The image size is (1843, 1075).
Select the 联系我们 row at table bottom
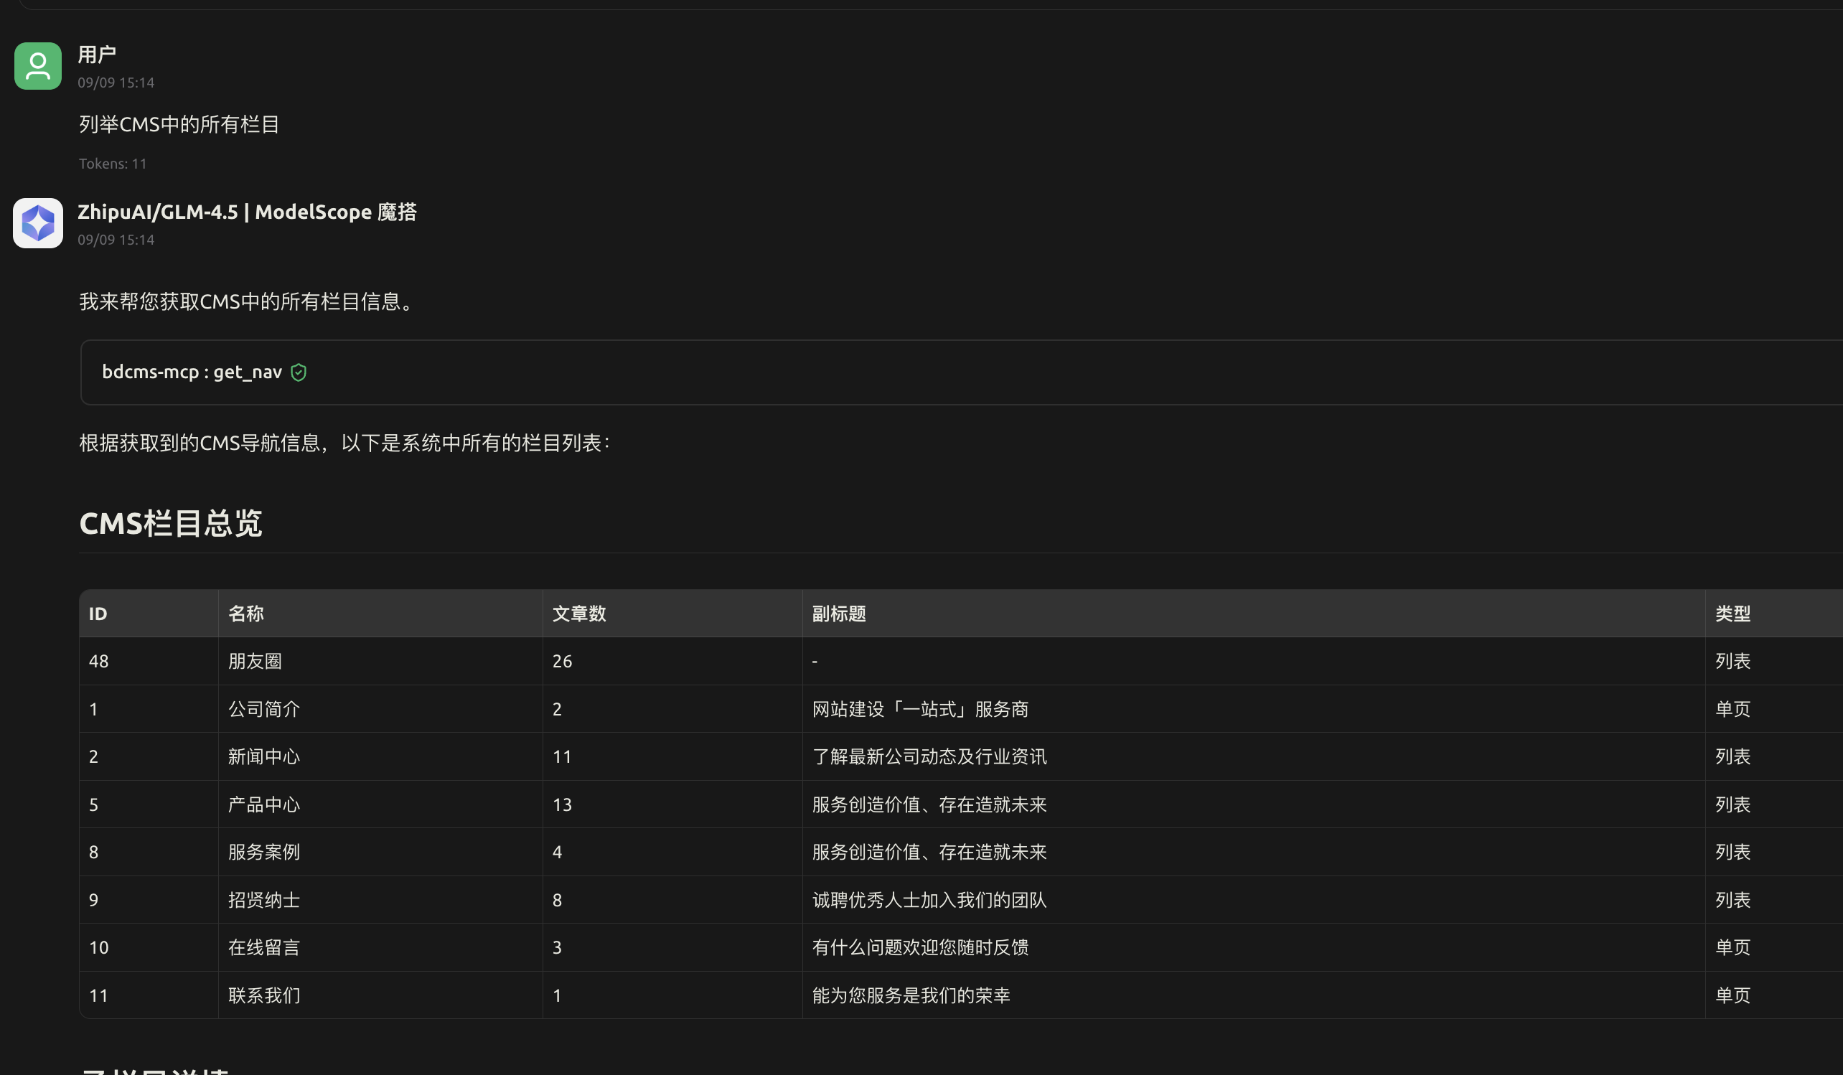click(x=263, y=995)
